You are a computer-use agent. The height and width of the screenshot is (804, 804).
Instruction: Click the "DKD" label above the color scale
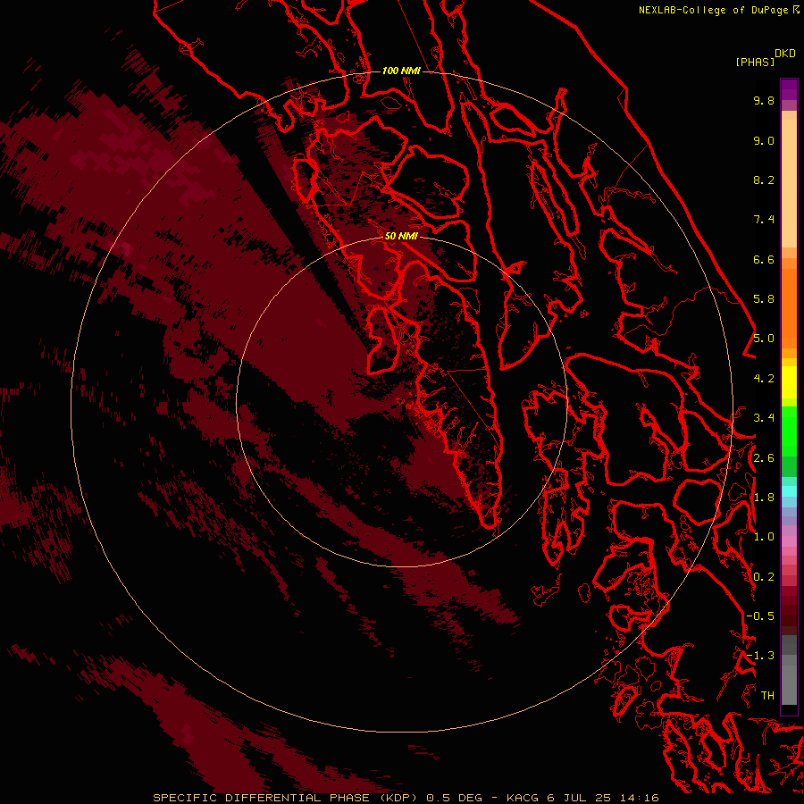coord(785,54)
